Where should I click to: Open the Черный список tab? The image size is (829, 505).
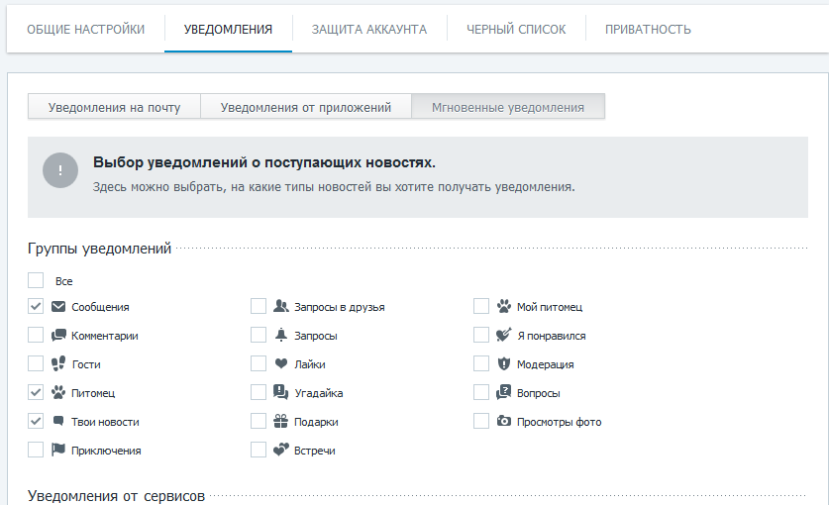coord(516,30)
